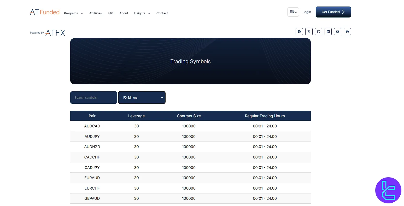
Task: Select the EURAUD pair cell
Action: 92,178
